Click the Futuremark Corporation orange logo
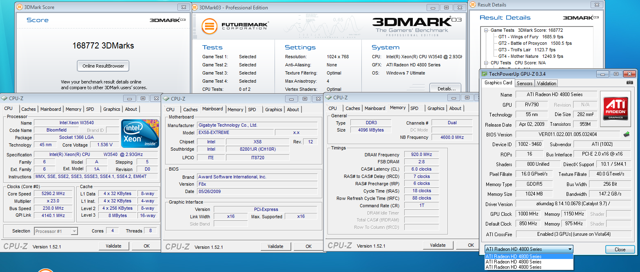 [209, 26]
